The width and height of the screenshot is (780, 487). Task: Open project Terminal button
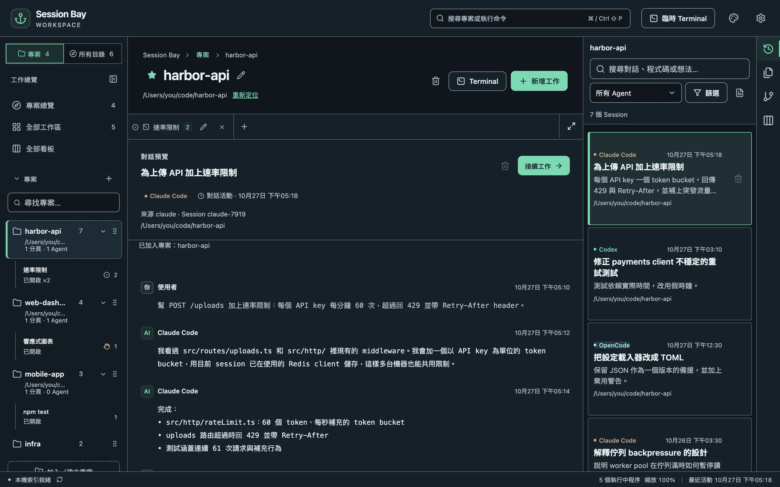tap(477, 81)
